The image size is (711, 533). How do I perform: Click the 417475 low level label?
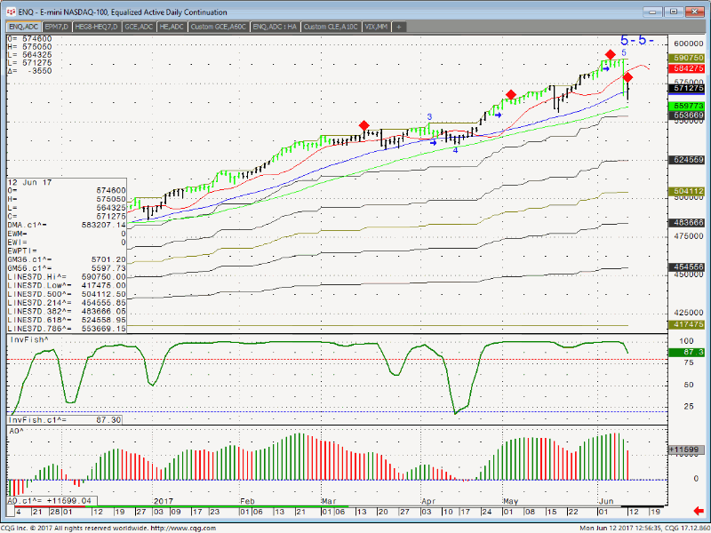686,325
